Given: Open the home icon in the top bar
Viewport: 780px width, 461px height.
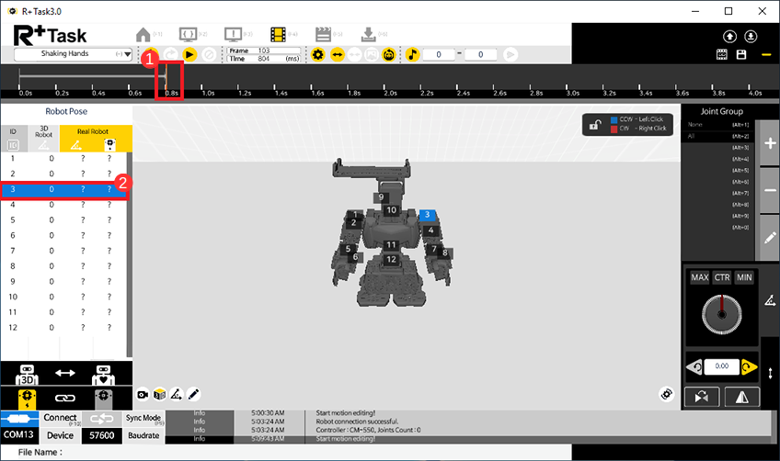Looking at the screenshot, I should point(143,34).
